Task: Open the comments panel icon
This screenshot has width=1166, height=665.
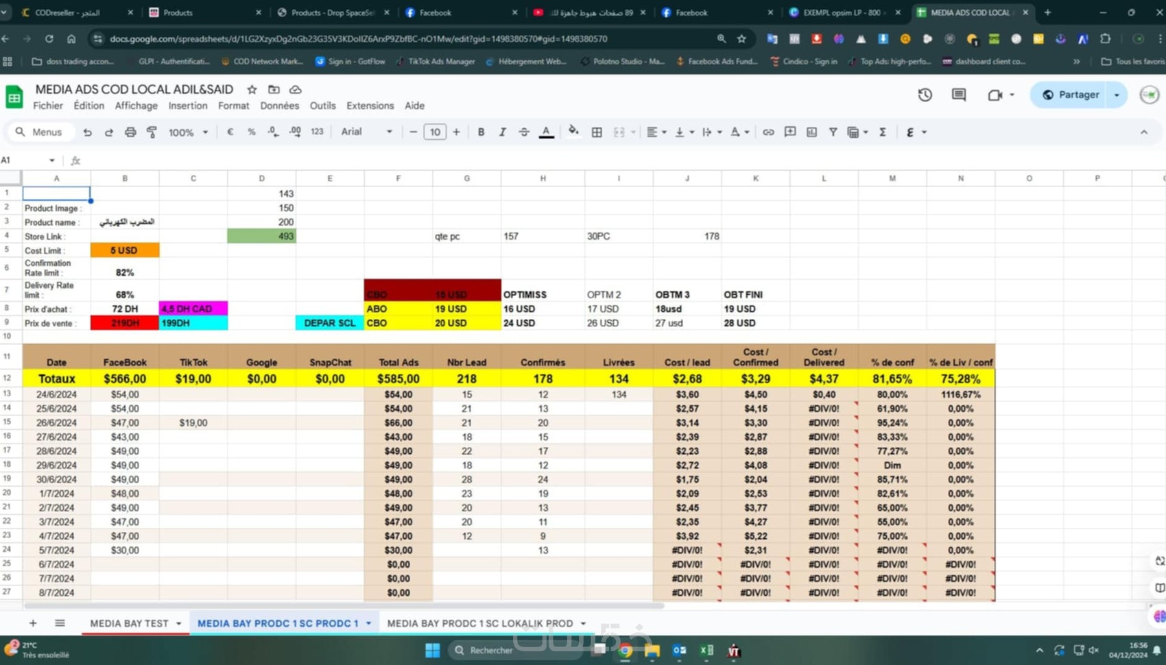Action: 959,95
